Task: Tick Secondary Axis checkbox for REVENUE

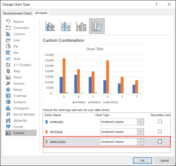Action: 160,131
